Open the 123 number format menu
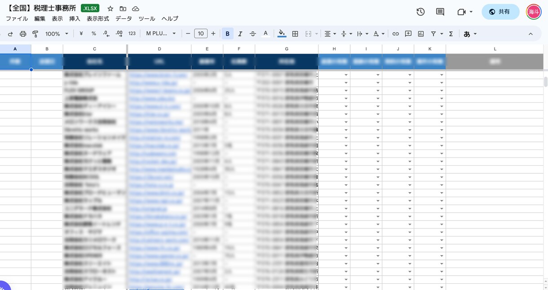The width and height of the screenshot is (548, 290). (x=132, y=34)
